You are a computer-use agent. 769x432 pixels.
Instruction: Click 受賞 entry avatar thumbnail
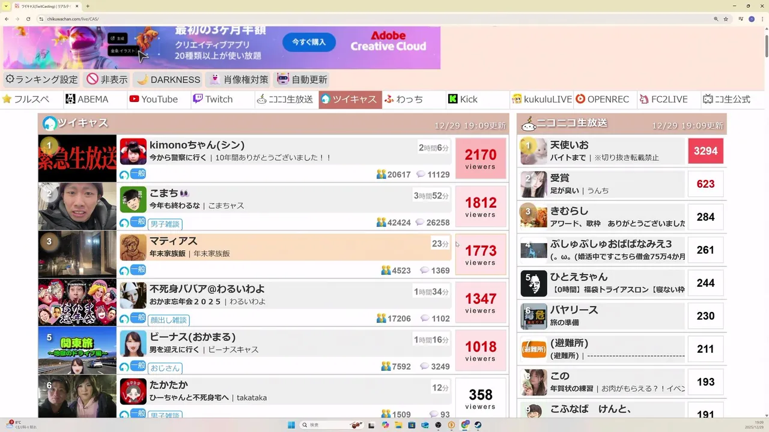[533, 184]
